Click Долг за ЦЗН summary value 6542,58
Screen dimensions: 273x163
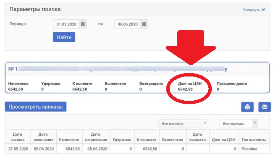click(x=185, y=89)
